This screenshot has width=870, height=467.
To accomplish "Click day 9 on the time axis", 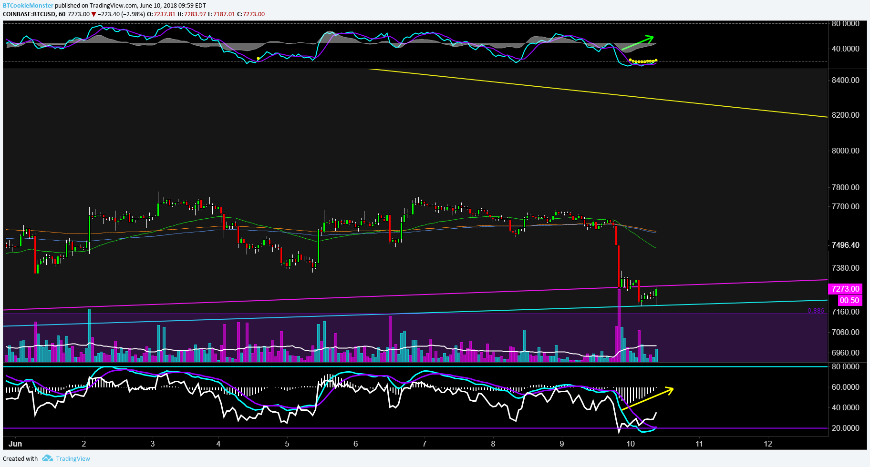I will pyautogui.click(x=562, y=444).
